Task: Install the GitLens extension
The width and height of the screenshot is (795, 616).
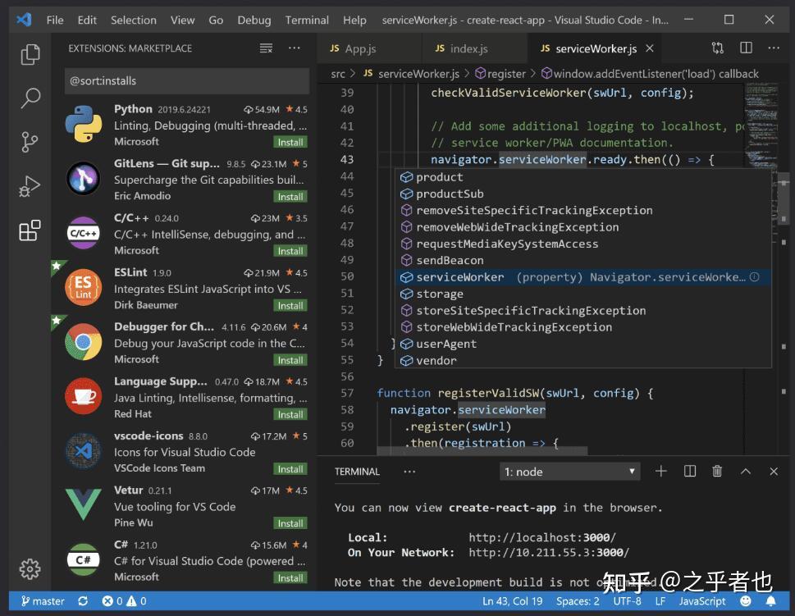Action: pyautogui.click(x=290, y=197)
